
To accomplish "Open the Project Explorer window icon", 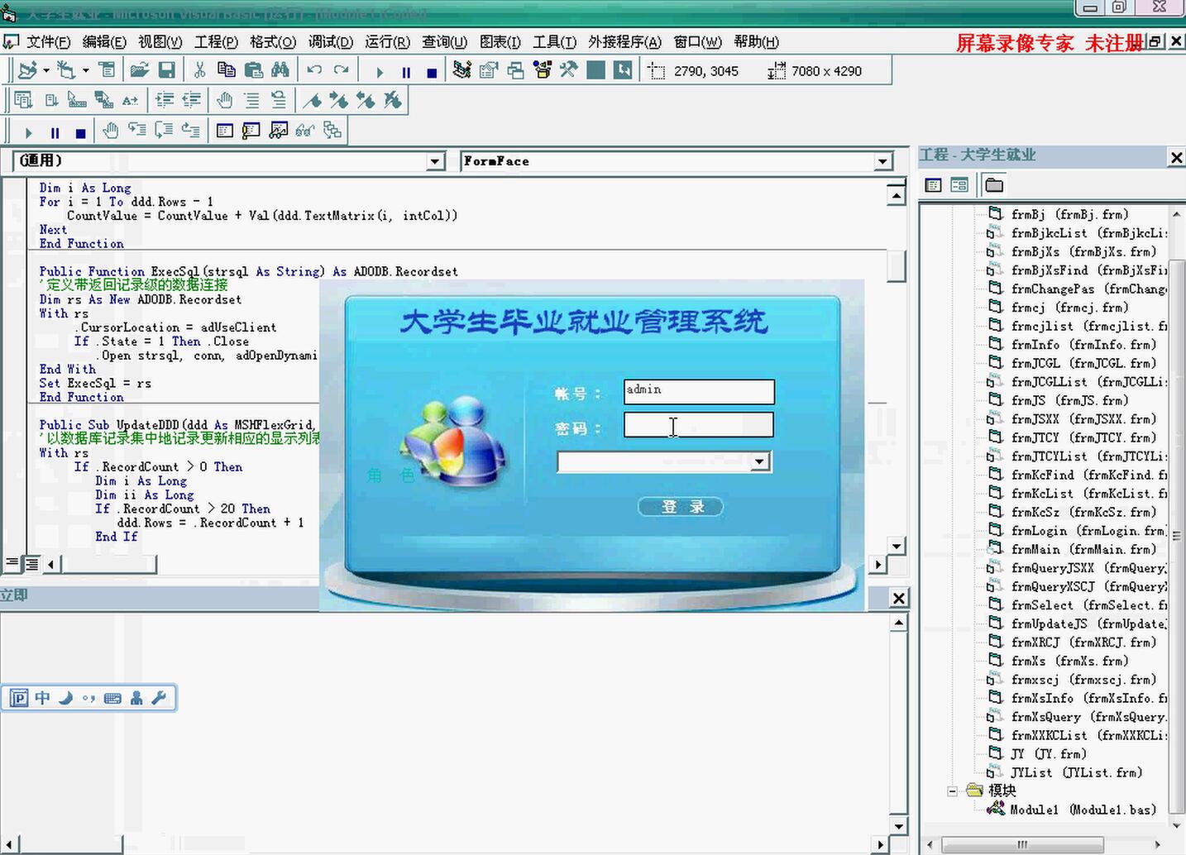I will [x=462, y=70].
